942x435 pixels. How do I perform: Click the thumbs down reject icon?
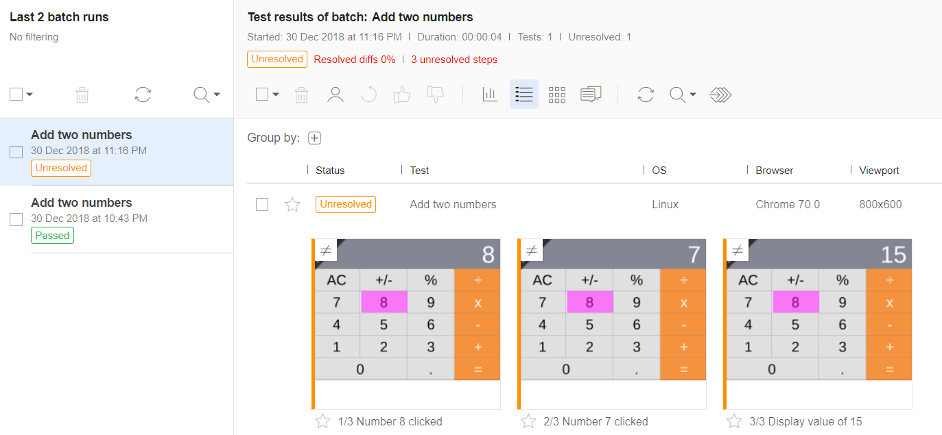435,95
